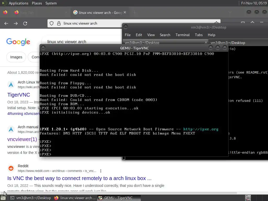The height and width of the screenshot is (201, 268).
Task: Open the vncviewer(1) manual result
Action: 22,139
